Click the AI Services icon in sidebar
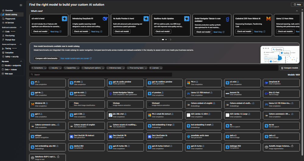304x161 pixels. [x=3, y=23]
